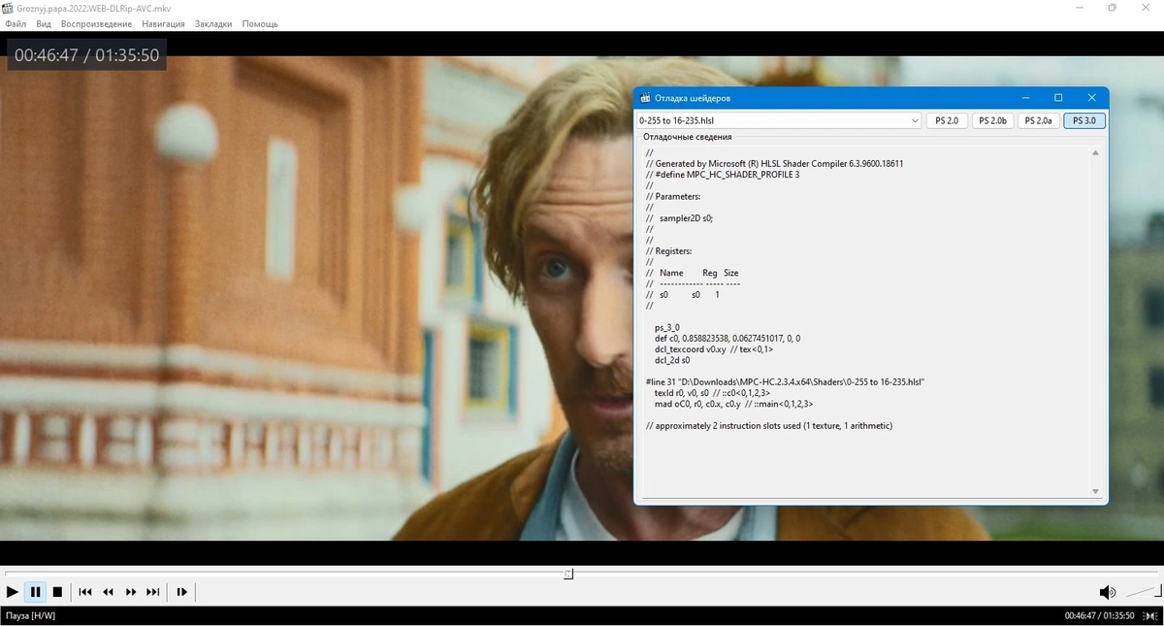Pause the video playback
The height and width of the screenshot is (626, 1164).
(35, 592)
